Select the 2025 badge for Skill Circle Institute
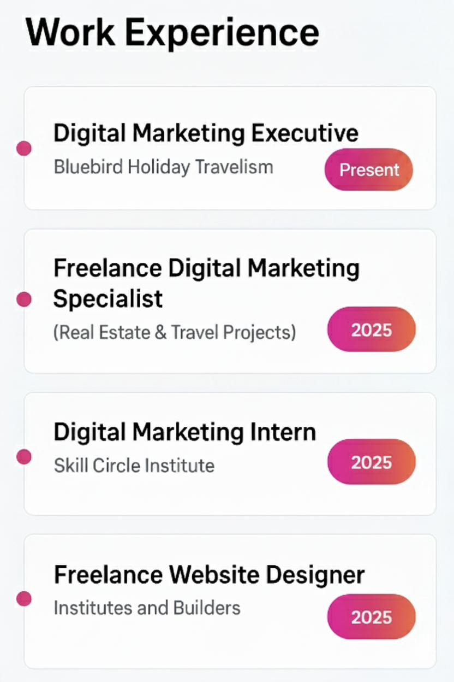This screenshot has width=454, height=682. pyautogui.click(x=371, y=462)
